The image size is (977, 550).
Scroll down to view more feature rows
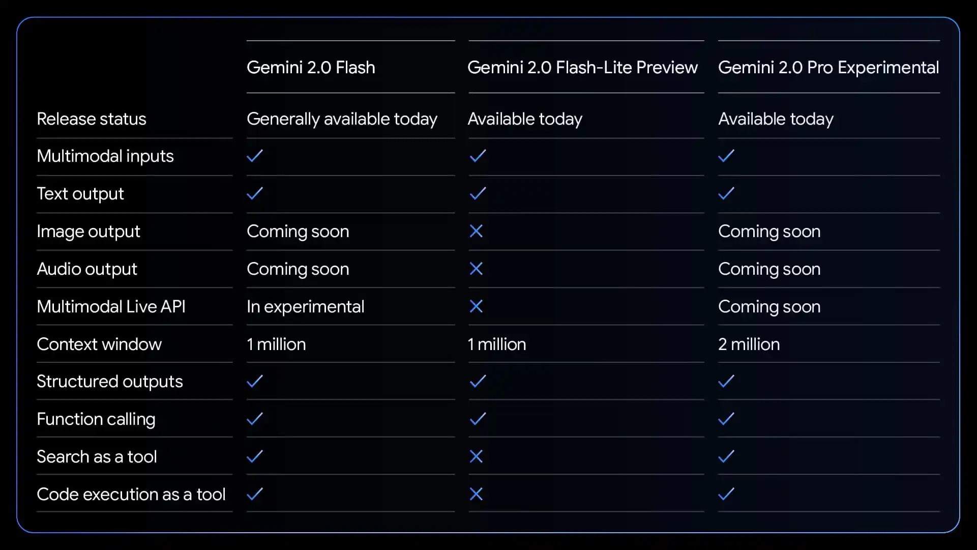(x=488, y=524)
